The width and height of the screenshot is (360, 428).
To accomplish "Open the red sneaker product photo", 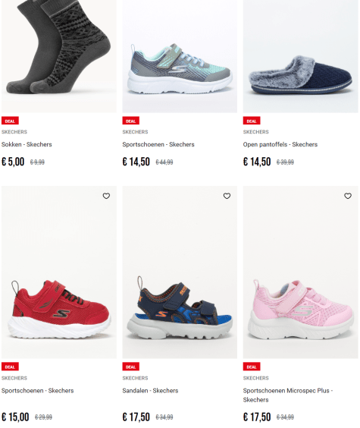I will (x=59, y=272).
